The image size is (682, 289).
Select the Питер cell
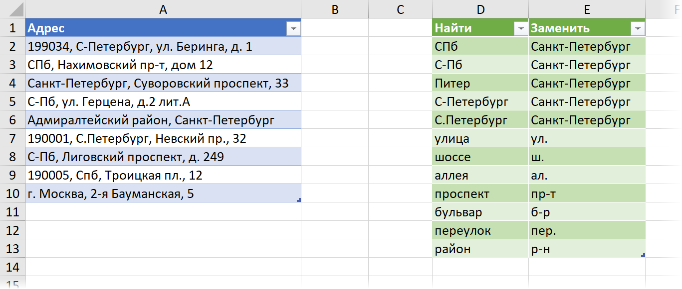[480, 84]
